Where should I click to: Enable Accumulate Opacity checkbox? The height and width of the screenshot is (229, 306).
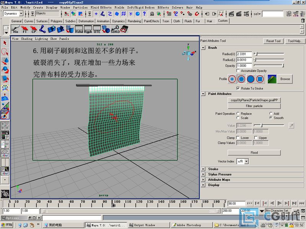238,71
